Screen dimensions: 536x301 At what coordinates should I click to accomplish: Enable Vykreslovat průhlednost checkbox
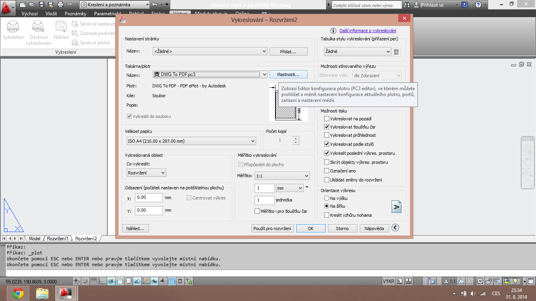pos(326,135)
